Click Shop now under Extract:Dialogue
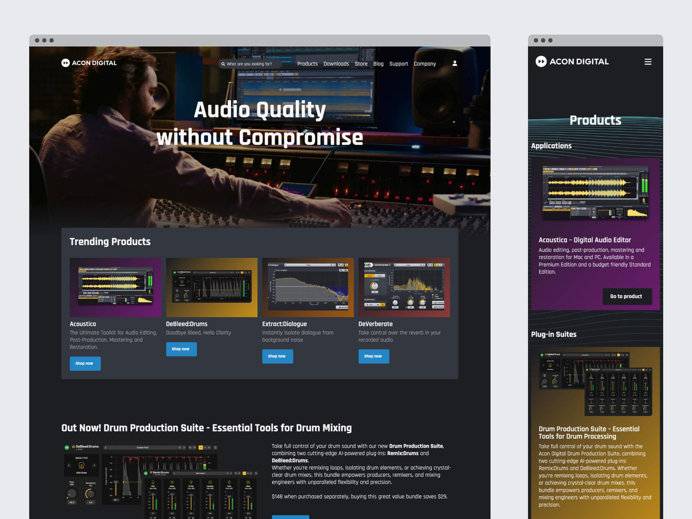This screenshot has width=692, height=519. 278,356
